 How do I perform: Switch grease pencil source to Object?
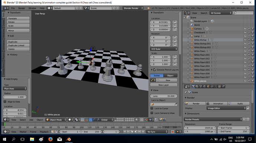170,75
